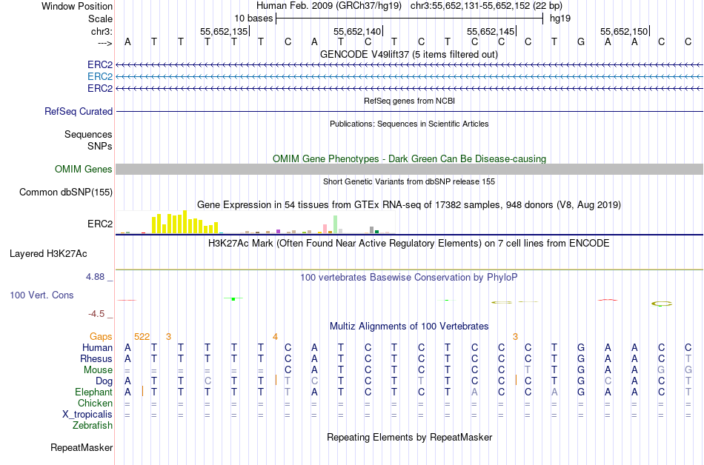704x465 pixels.
Task: Open 'RefSeq genes from NCBI' track title
Action: tap(409, 101)
